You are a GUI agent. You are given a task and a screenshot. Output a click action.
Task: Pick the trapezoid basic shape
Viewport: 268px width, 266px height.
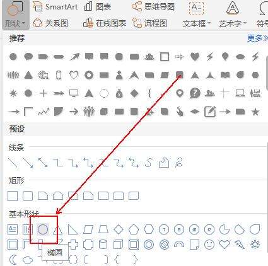[x=103, y=229]
